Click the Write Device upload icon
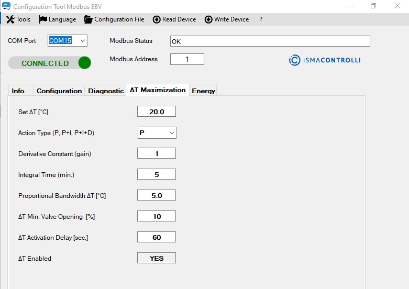 (x=208, y=19)
